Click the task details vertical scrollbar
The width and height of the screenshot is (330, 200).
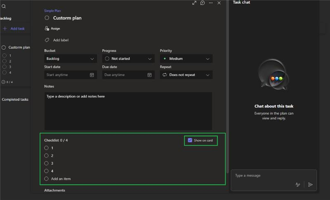click(x=228, y=86)
